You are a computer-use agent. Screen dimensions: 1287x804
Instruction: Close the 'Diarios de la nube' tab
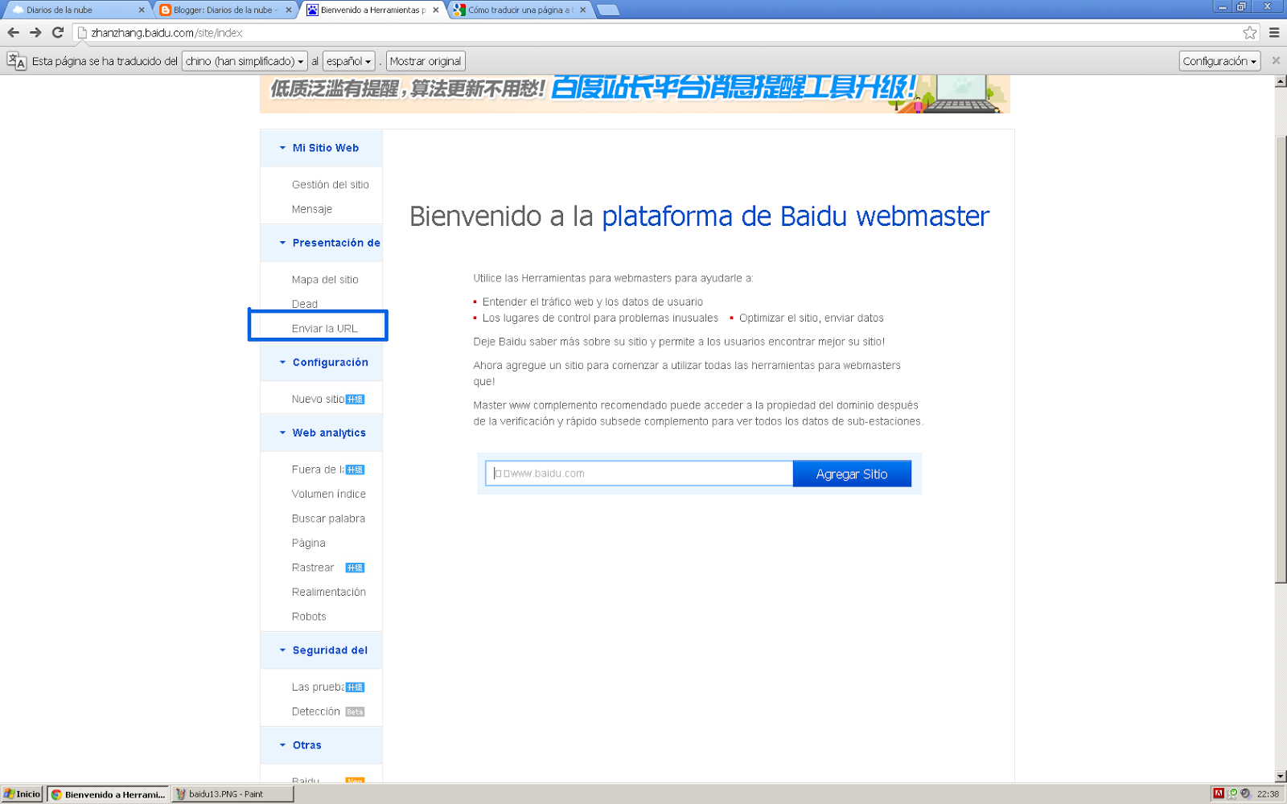pos(142,10)
